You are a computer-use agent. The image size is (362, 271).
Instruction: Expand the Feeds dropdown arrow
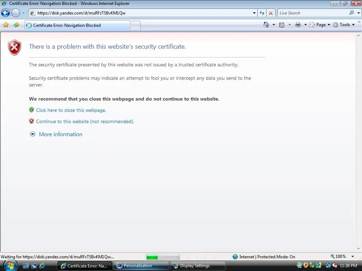click(x=290, y=25)
